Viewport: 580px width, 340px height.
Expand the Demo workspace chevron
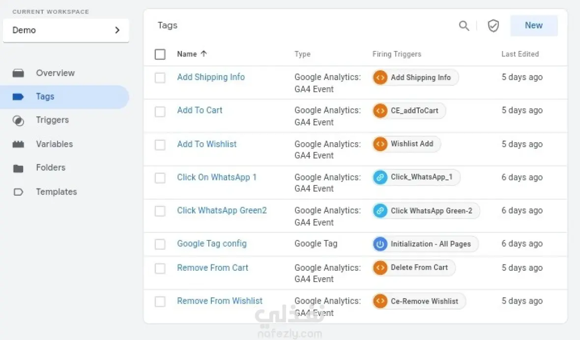tap(117, 30)
